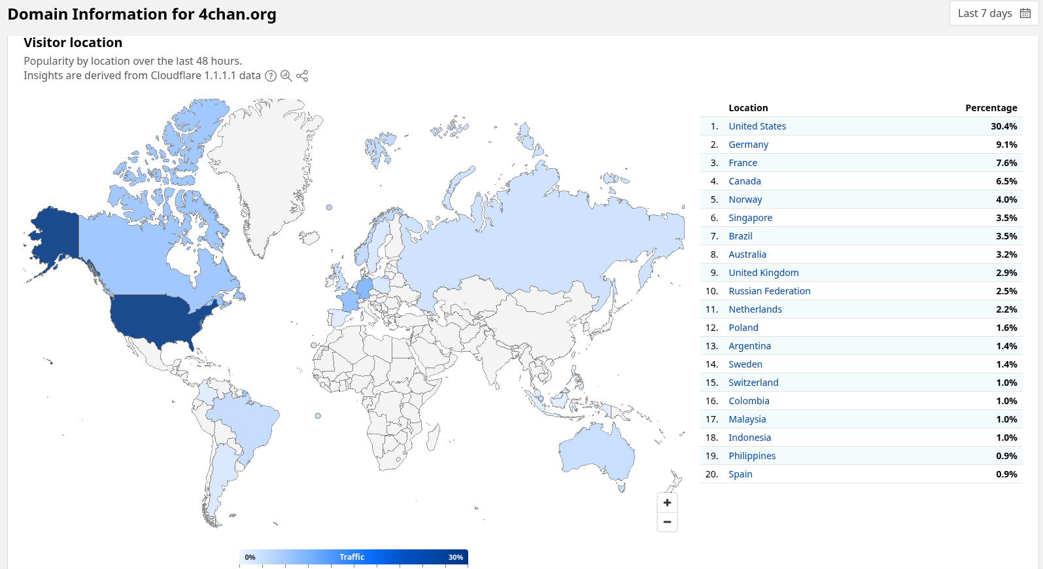
Task: Click the 2.2% value for Netherlands
Action: (1006, 309)
